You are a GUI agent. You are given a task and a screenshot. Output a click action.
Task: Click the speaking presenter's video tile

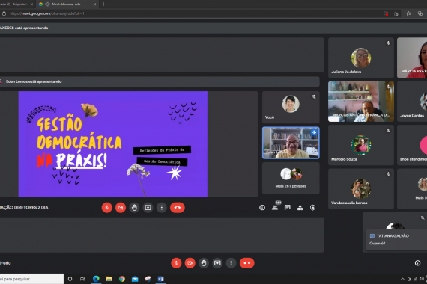pos(291,143)
